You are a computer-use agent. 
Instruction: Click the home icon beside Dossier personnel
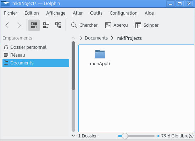click(6, 47)
